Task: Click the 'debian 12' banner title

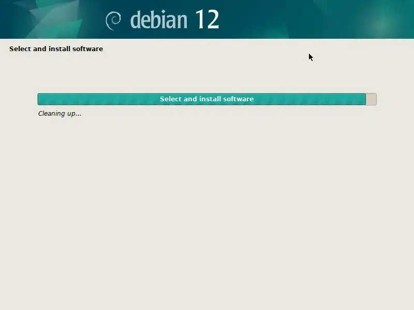Action: click(x=174, y=20)
